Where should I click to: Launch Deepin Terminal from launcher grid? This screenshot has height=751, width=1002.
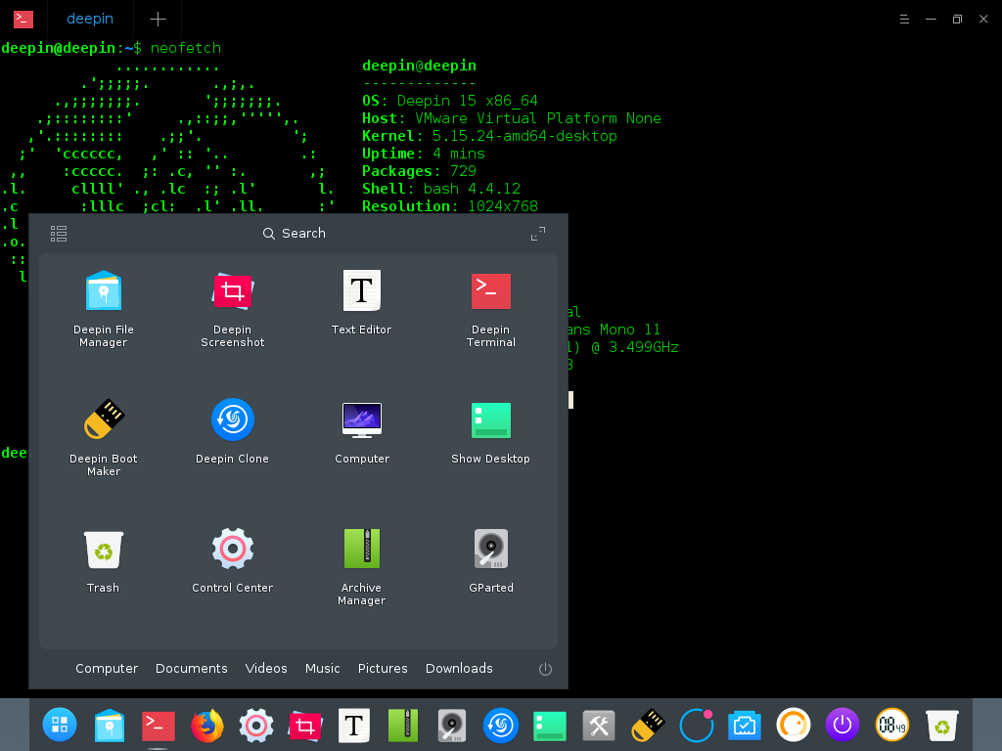point(491,309)
